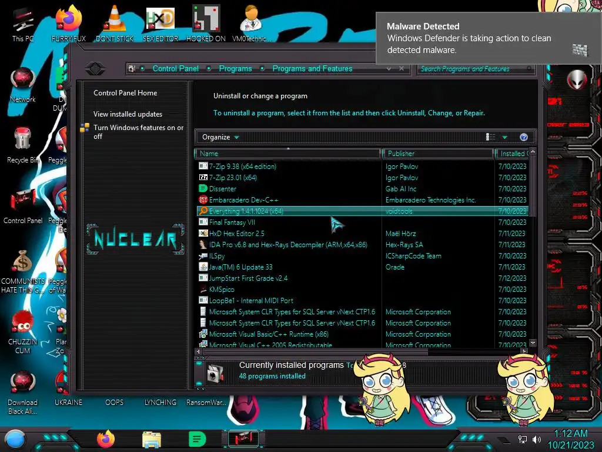Open Dissenter from the taskbar
This screenshot has width=602, height=452.
click(198, 439)
